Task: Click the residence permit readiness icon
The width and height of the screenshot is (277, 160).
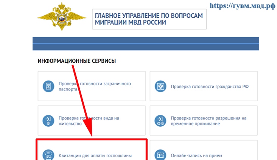Action: pyautogui.click(x=48, y=121)
